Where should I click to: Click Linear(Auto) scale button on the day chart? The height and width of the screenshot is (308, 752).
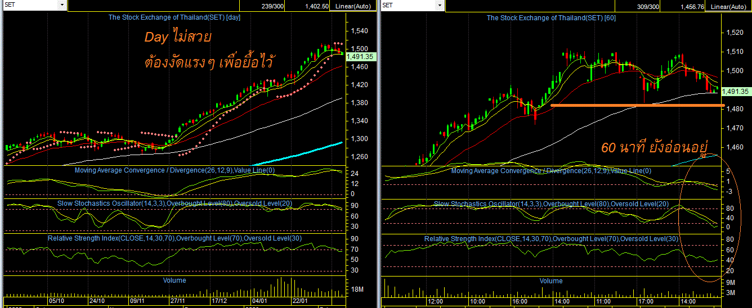click(353, 6)
